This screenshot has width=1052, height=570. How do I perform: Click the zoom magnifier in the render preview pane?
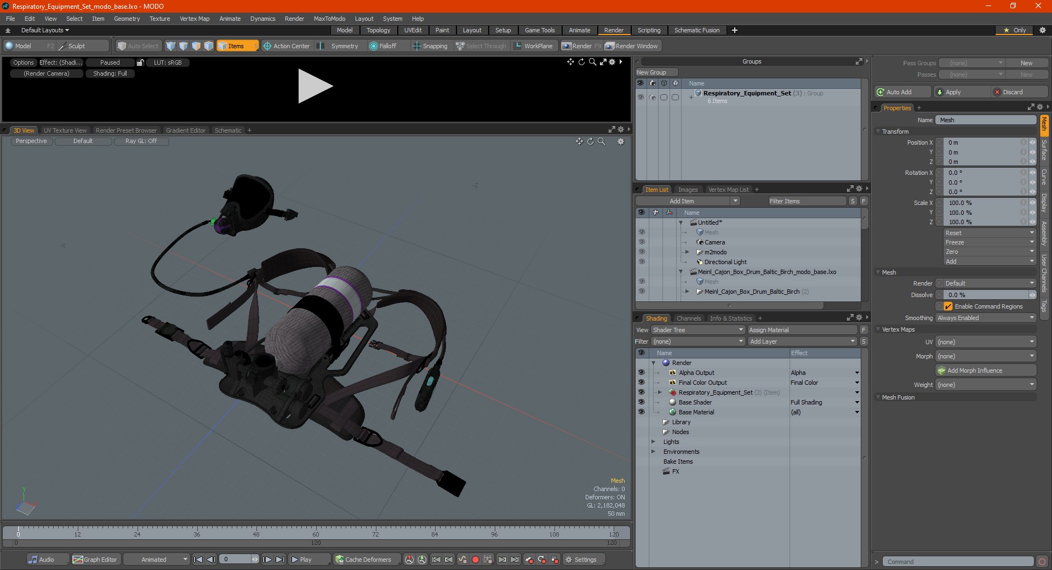pos(592,62)
